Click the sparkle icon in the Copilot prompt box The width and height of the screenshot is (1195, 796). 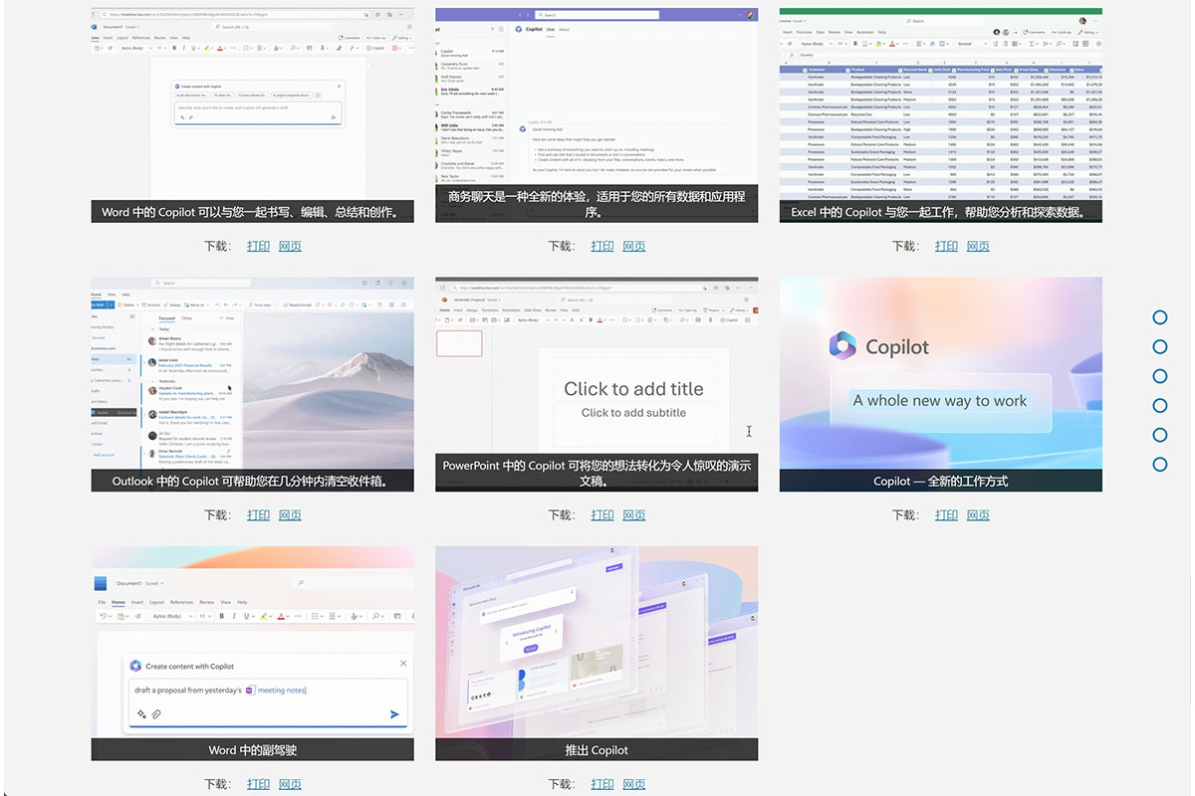click(x=141, y=714)
